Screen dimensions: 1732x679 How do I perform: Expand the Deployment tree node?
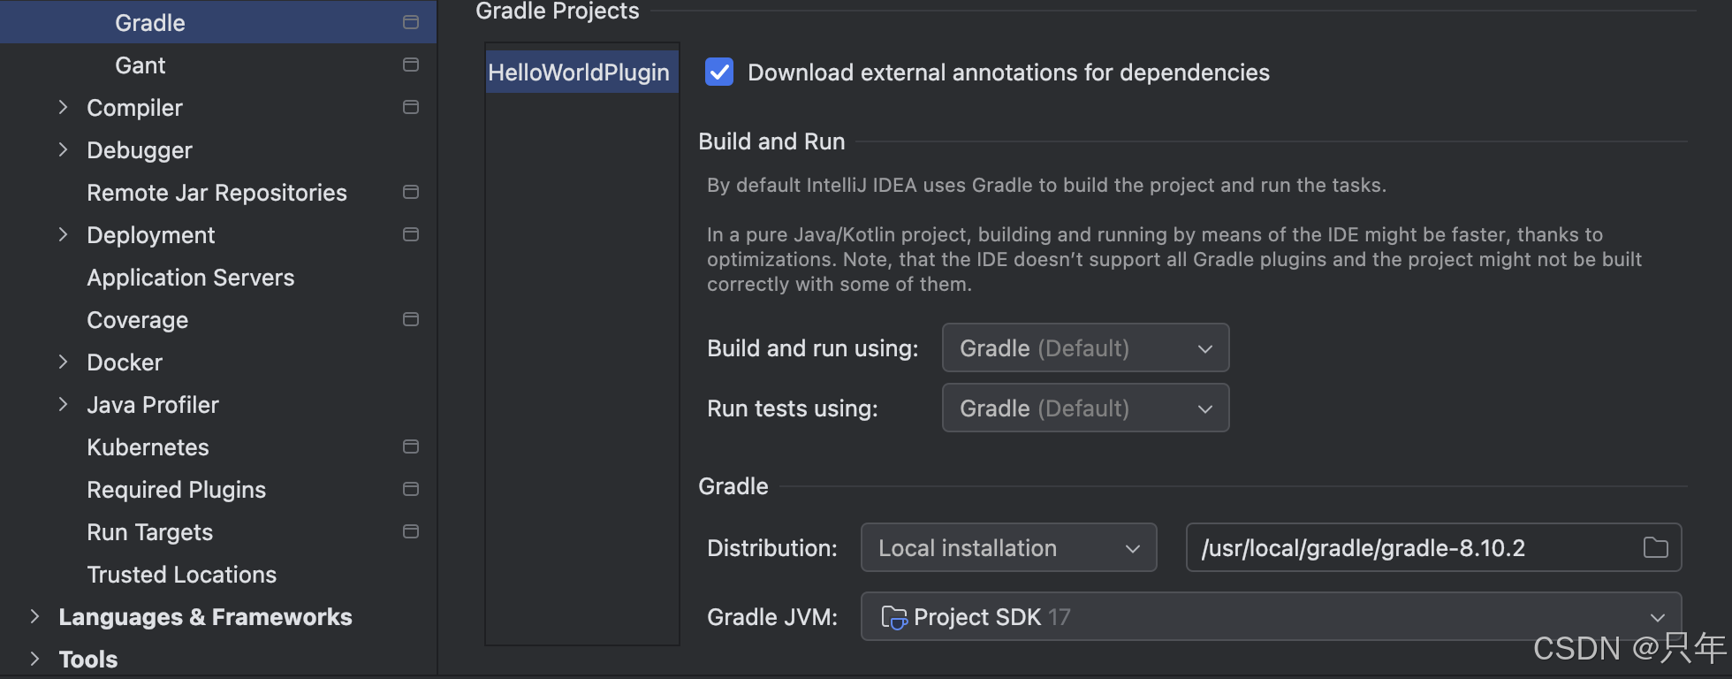(63, 234)
